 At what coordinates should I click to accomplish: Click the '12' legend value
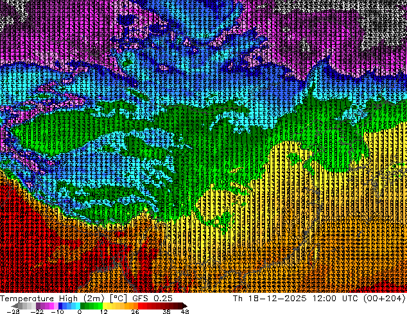click(x=104, y=311)
